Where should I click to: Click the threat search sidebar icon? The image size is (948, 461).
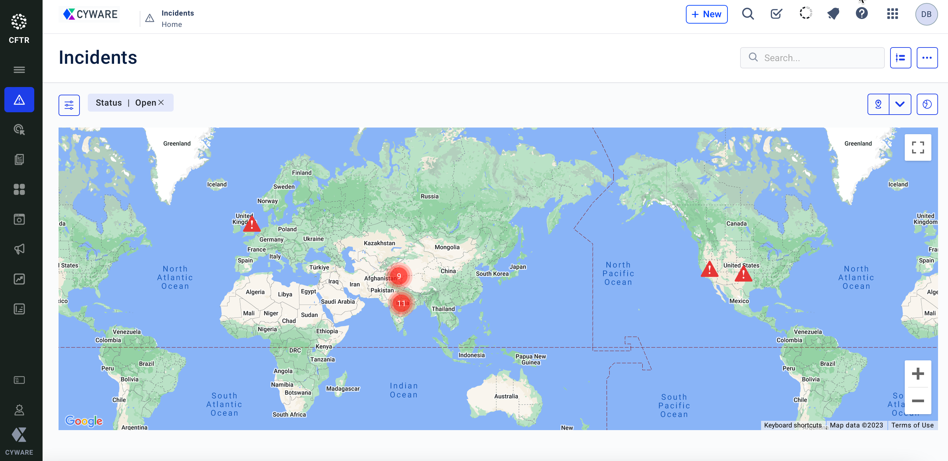(19, 130)
